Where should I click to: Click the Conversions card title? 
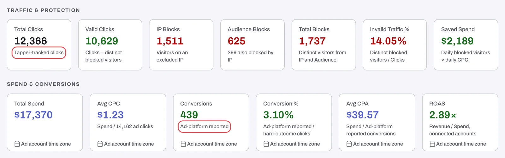tap(196, 104)
